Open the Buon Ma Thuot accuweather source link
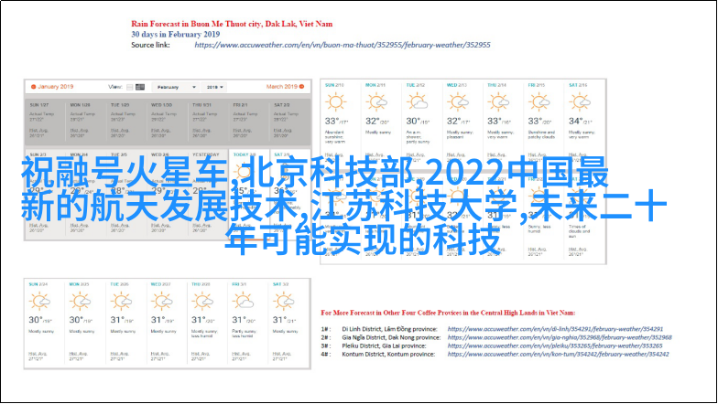The width and height of the screenshot is (718, 404). (343, 45)
